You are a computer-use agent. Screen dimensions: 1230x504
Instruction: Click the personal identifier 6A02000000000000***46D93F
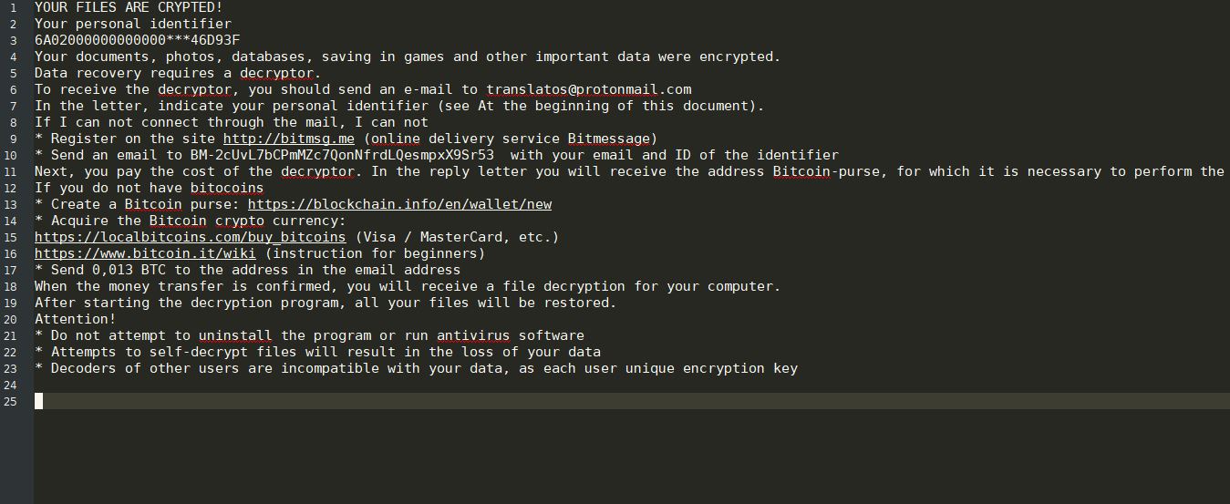coord(137,40)
